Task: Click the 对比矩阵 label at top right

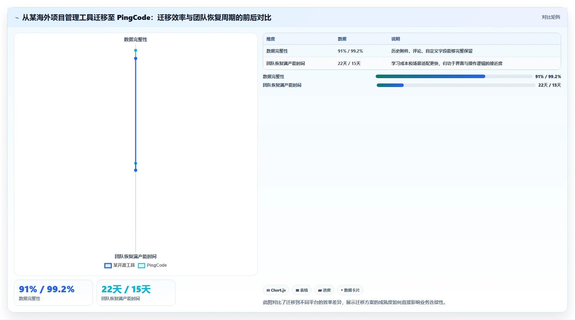Action: (551, 17)
